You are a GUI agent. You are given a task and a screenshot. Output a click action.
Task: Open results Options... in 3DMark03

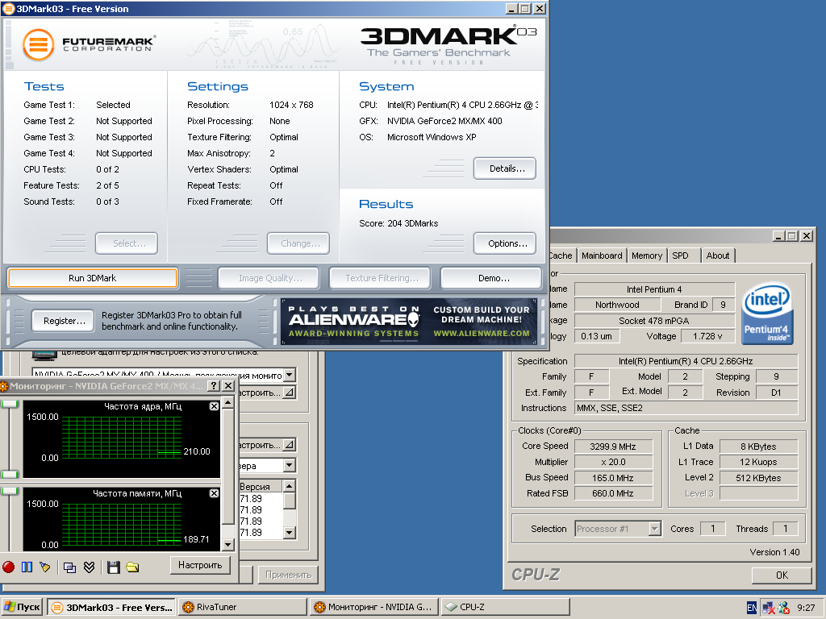[x=505, y=243]
